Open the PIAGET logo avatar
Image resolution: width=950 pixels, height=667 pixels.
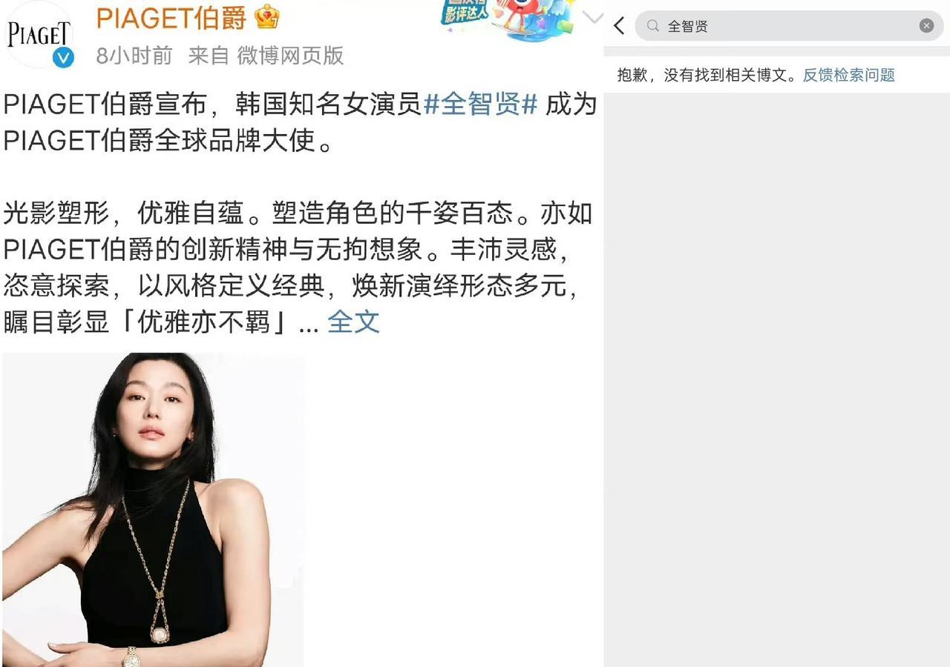point(37,35)
